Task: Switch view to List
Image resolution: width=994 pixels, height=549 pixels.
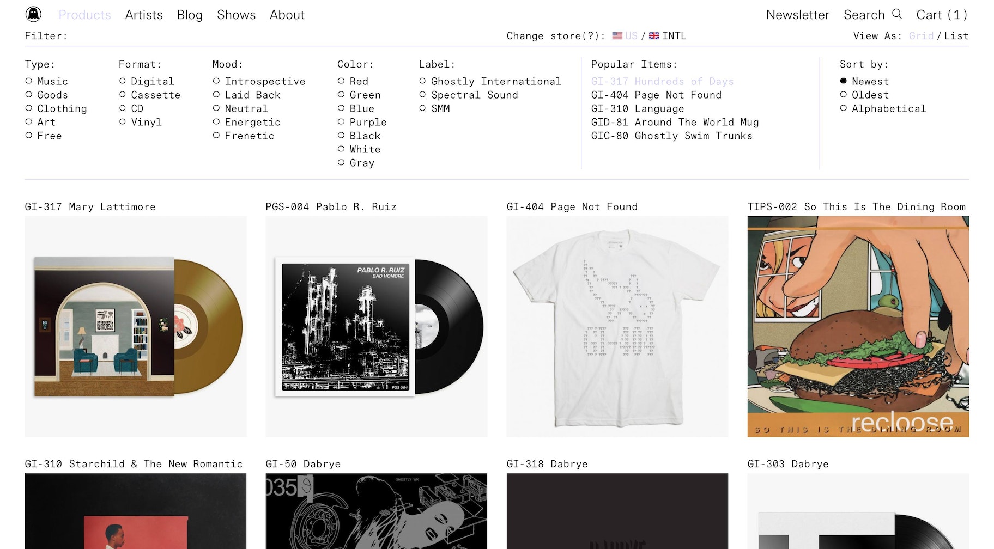Action: 956,36
